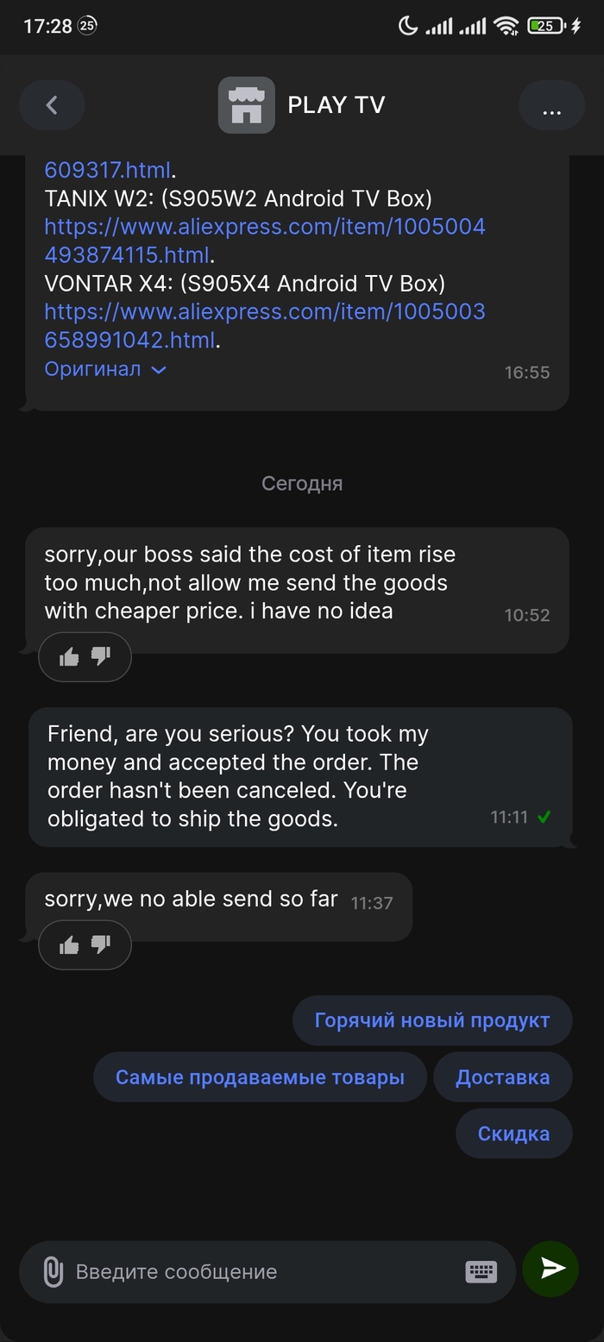Viewport: 604px width, 1342px height.
Task: Dislike the 'we no able send' message
Action: pyautogui.click(x=102, y=945)
